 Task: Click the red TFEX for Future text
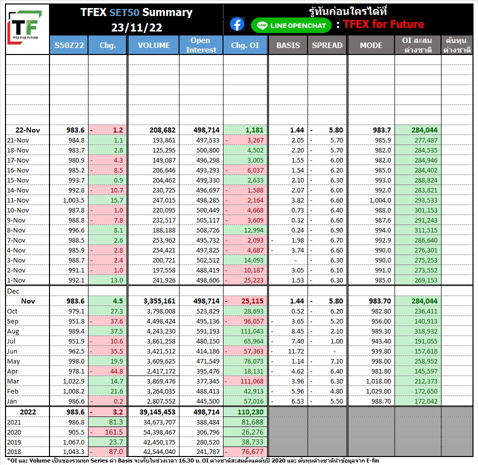click(x=383, y=24)
